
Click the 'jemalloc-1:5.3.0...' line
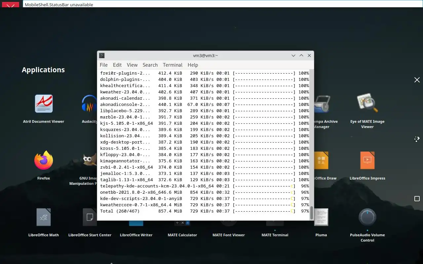point(205,174)
